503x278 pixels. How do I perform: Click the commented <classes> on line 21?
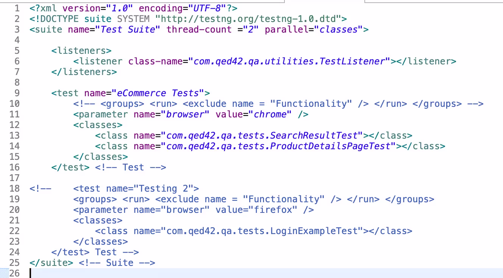pyautogui.click(x=98, y=220)
